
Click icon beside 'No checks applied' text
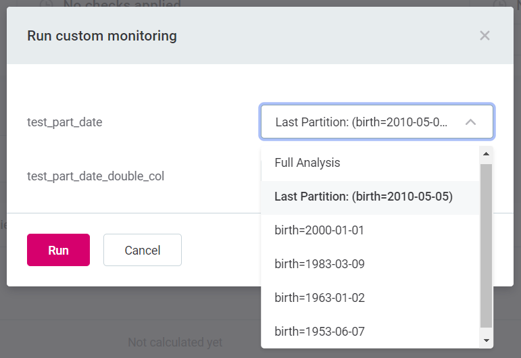pyautogui.click(x=46, y=4)
